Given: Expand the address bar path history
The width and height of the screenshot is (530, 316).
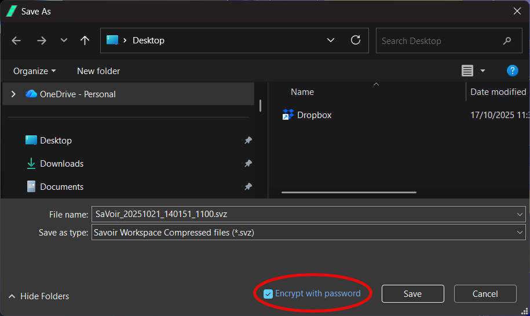Looking at the screenshot, I should tap(331, 41).
